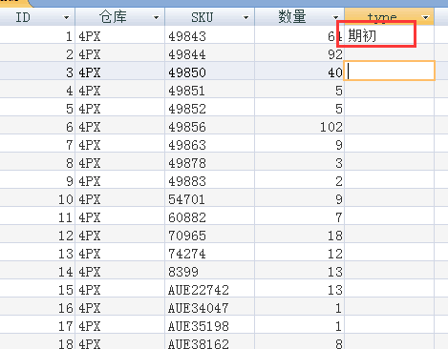Click the active type field in row 3
Screen dimensions: 448x349
(x=390, y=71)
